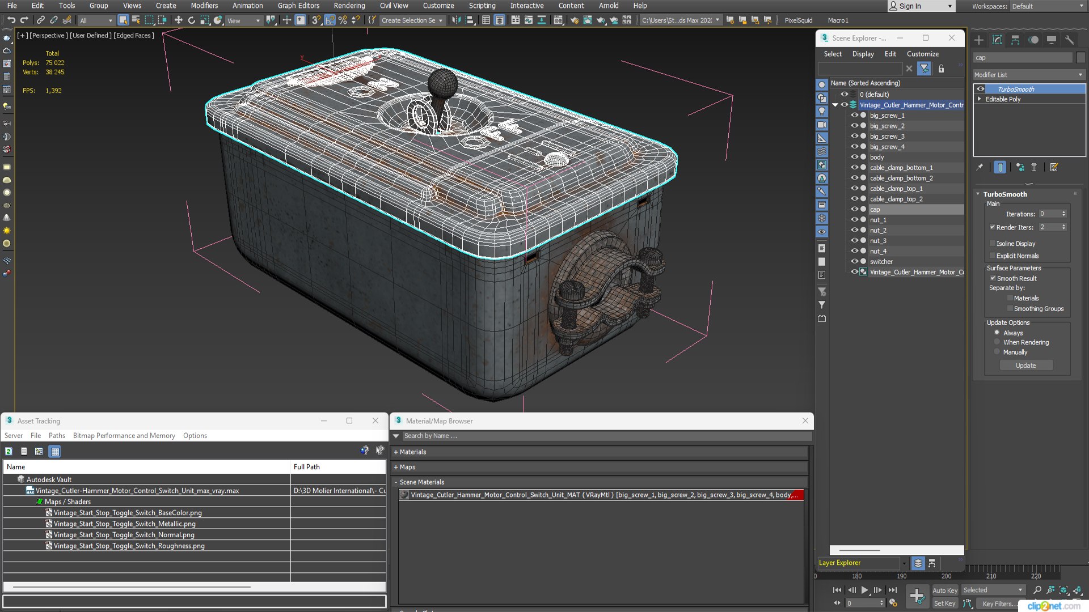Open the Mirror tool
1089x612 pixels.
pos(456,20)
